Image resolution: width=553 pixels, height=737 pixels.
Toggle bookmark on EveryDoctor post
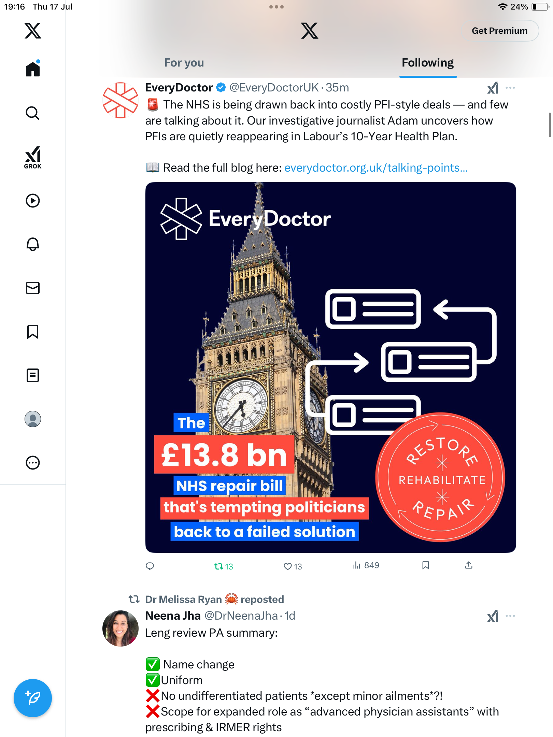(425, 565)
